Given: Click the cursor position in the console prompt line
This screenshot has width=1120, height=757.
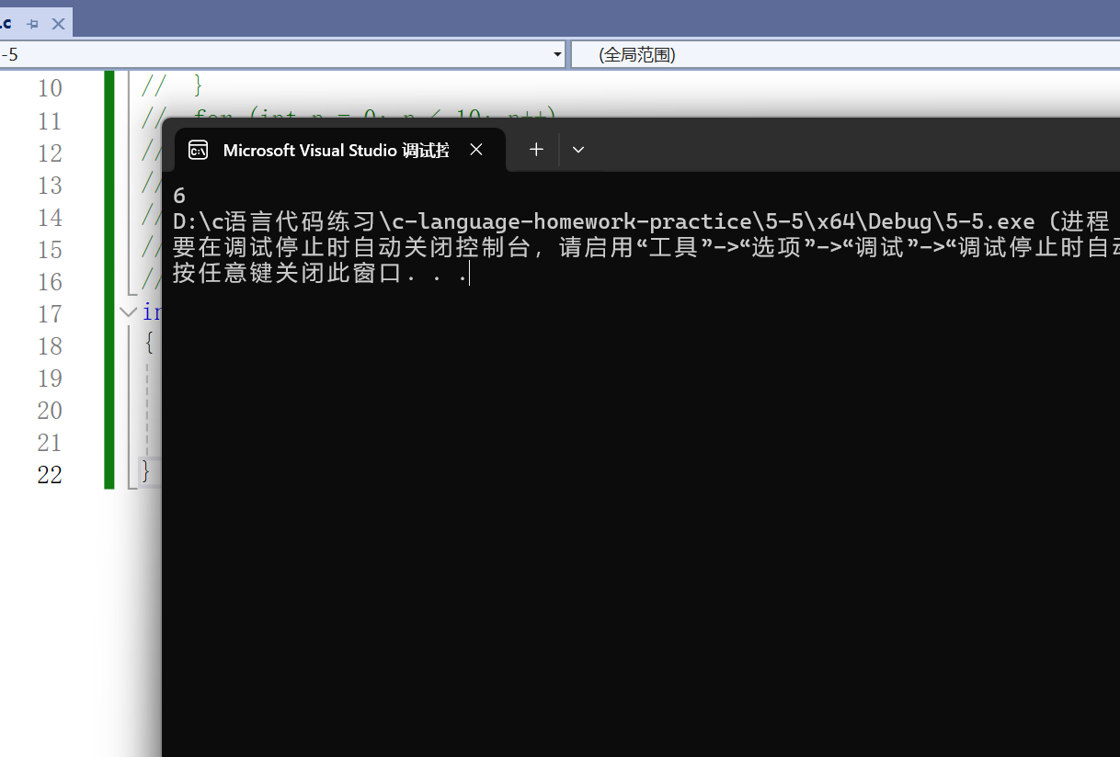Looking at the screenshot, I should [468, 273].
